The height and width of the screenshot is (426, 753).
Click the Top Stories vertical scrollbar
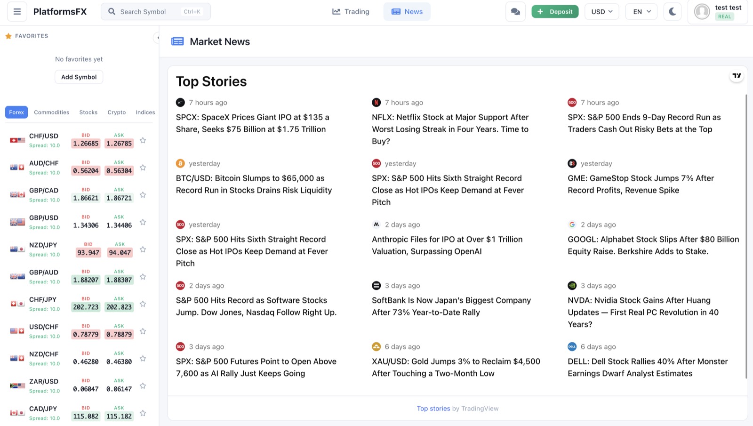coord(746,236)
